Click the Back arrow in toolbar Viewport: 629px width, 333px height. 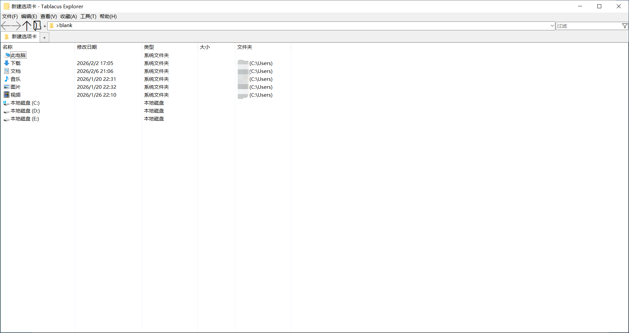pyautogui.click(x=6, y=25)
